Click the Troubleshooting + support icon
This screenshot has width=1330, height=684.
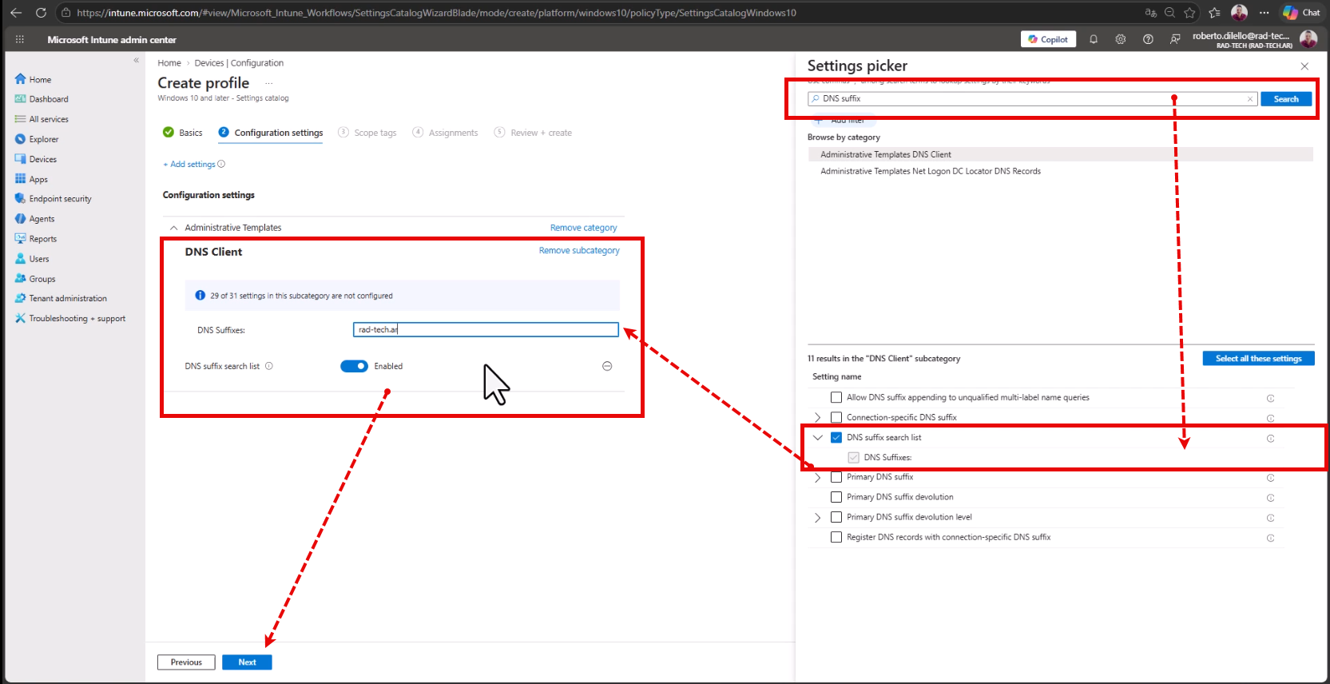[x=21, y=318]
